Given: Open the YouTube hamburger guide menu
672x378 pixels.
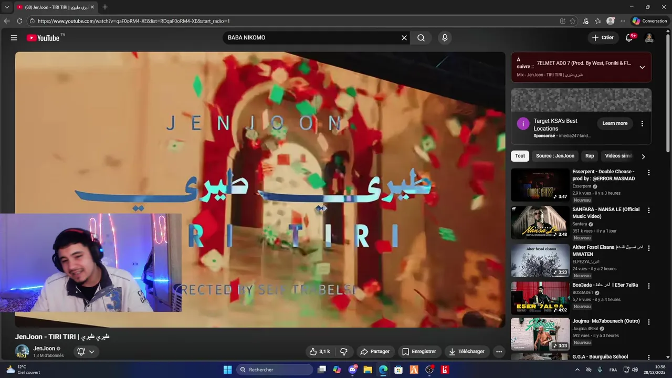Looking at the screenshot, I should coord(14,38).
